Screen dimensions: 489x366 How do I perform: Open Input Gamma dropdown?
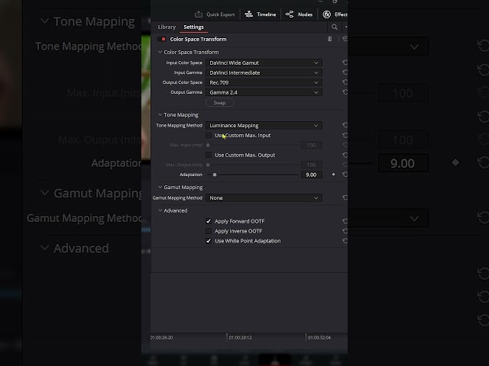pos(264,72)
